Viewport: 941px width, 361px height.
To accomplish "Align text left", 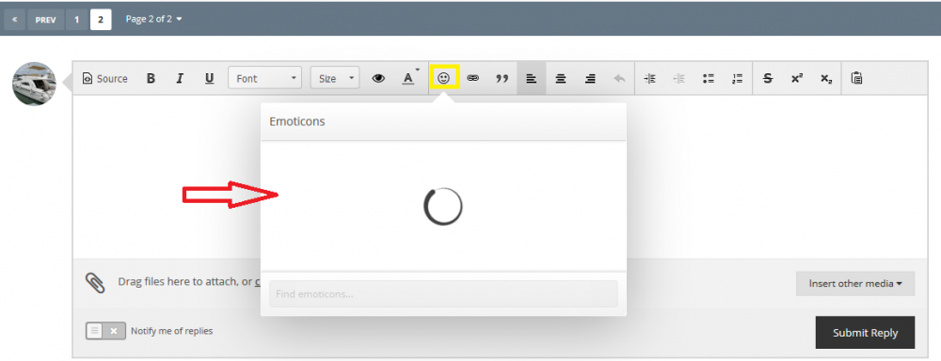I will click(x=531, y=79).
